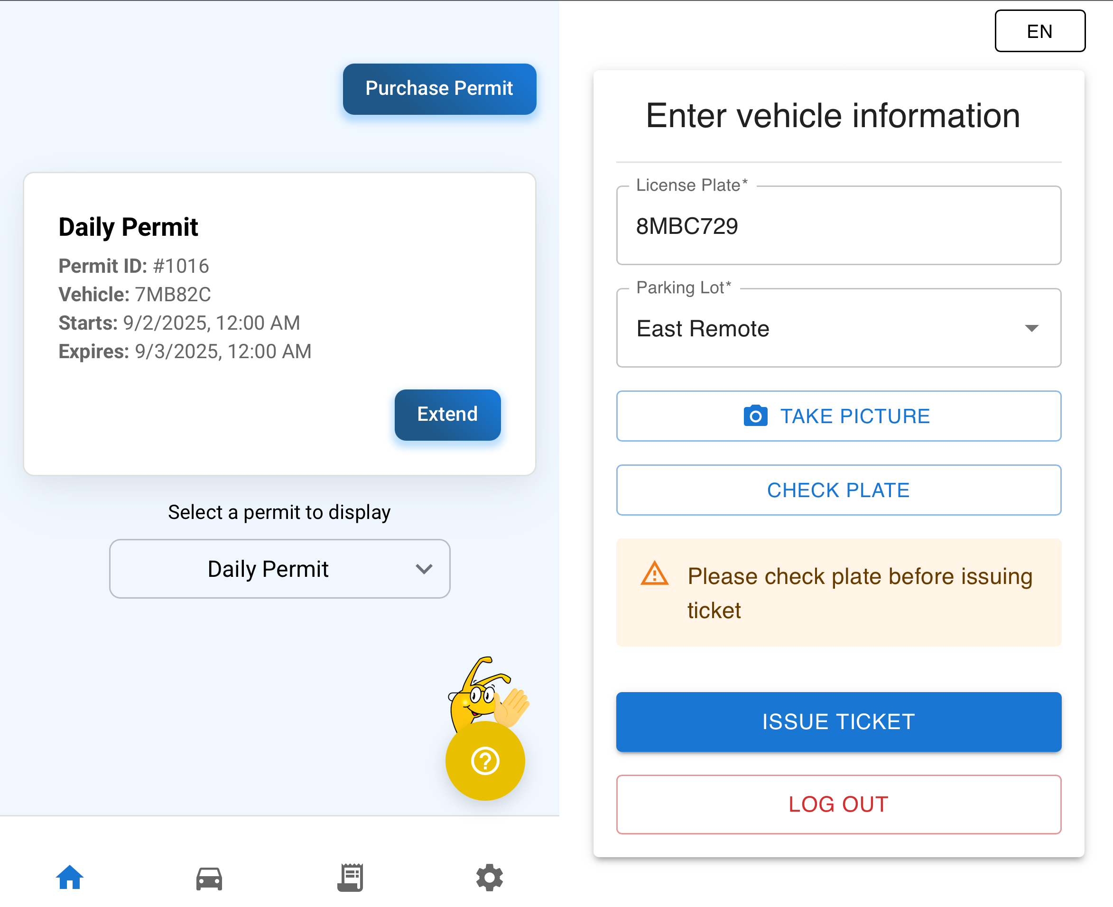Open the settings gear icon tab
Viewport: 1113px width, 907px height.
tap(490, 877)
